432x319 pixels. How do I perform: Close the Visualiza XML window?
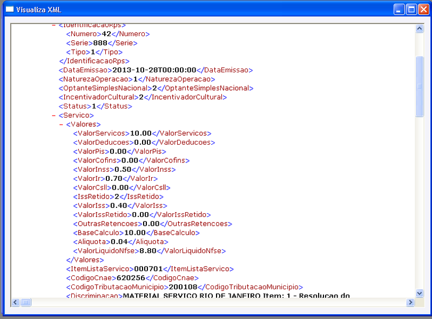point(424,10)
